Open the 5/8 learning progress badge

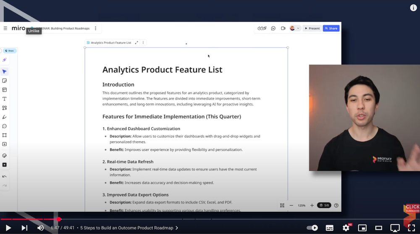click(x=324, y=206)
